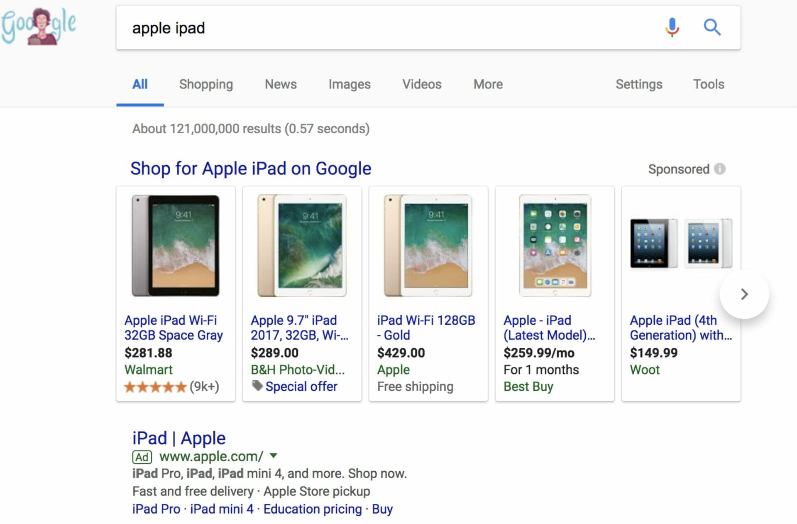
Task: Open the Buy sitelink
Action: click(x=382, y=509)
